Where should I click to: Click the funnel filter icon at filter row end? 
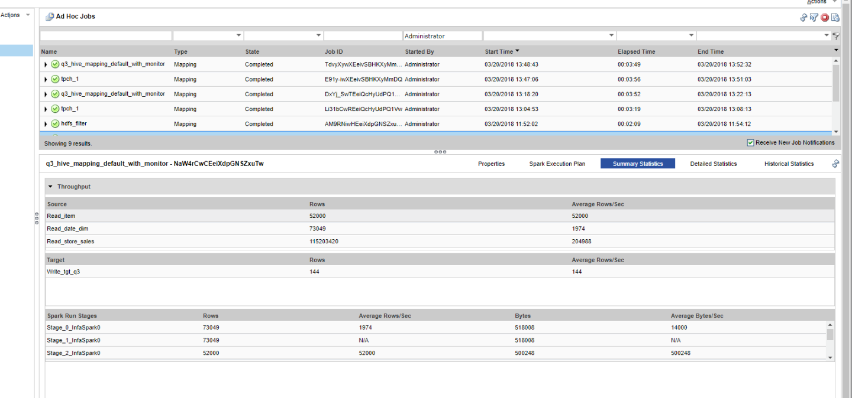[836, 36]
